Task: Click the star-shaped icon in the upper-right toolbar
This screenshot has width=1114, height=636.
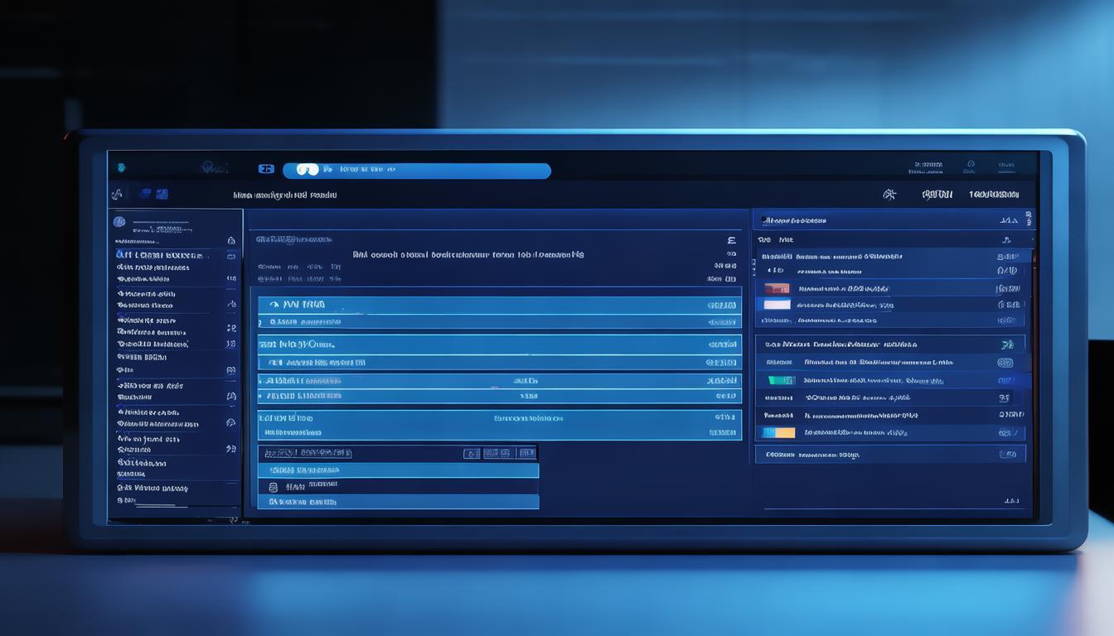Action: click(x=889, y=195)
